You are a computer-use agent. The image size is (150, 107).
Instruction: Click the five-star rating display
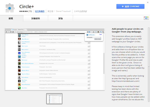tap(23, 11)
